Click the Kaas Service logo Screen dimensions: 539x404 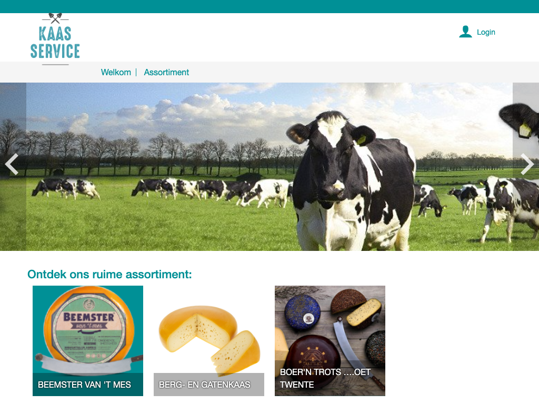(x=55, y=39)
